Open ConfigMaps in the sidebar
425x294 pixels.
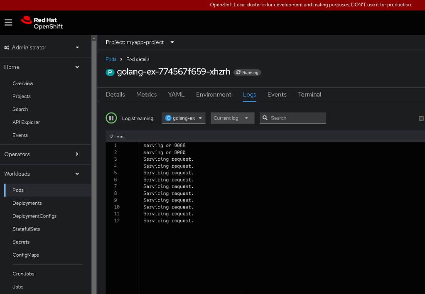26,255
